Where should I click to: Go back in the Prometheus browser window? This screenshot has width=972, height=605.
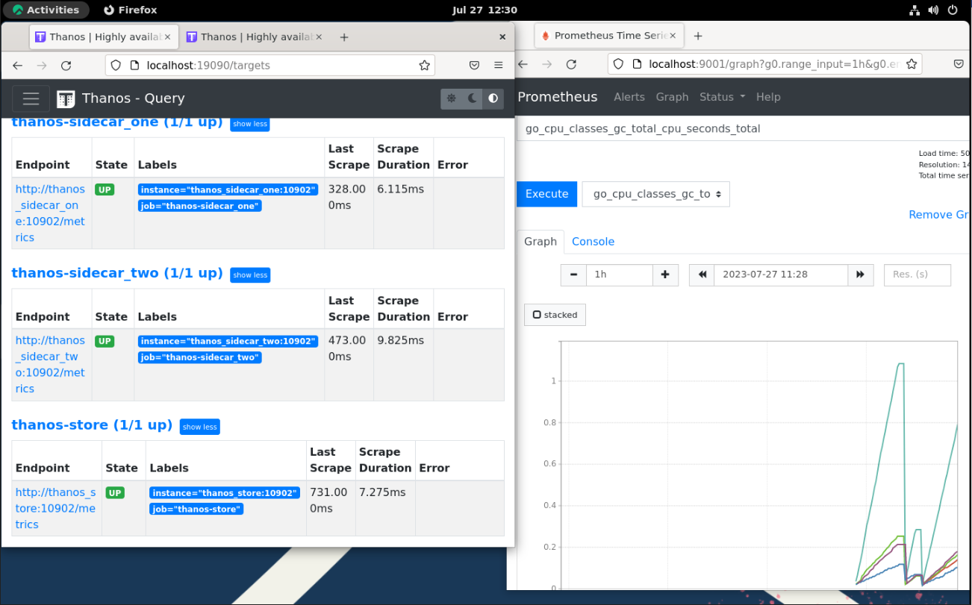click(523, 65)
